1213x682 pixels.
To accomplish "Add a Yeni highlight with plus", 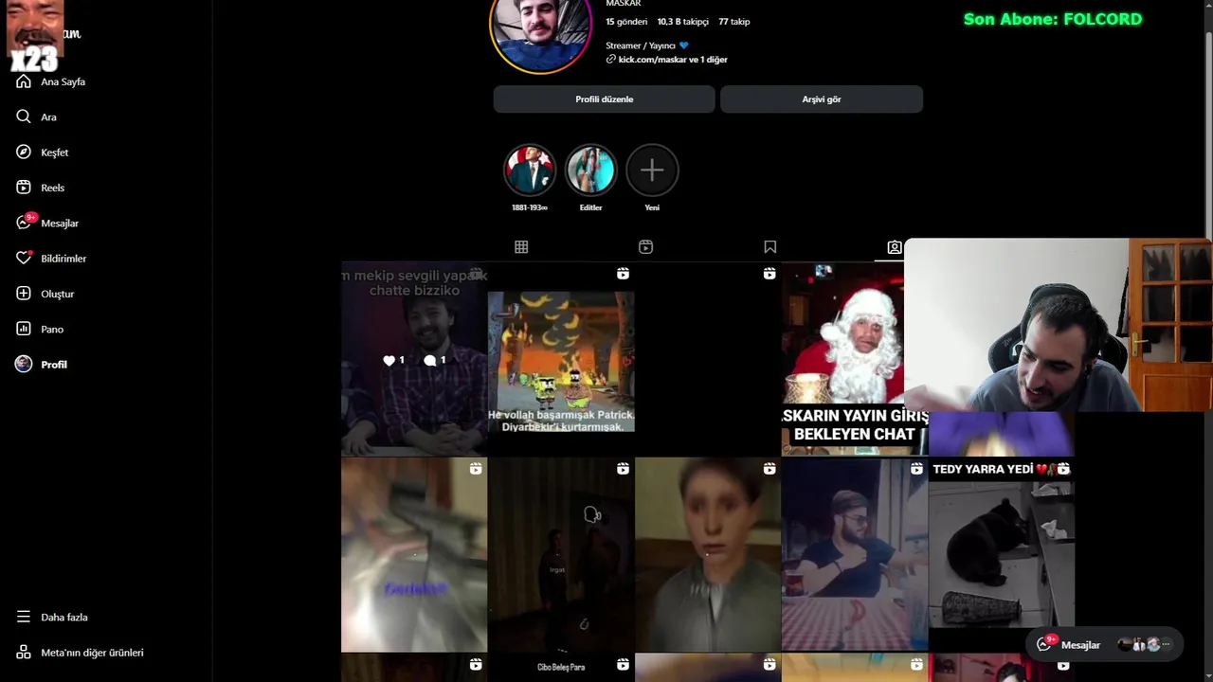I will point(652,170).
